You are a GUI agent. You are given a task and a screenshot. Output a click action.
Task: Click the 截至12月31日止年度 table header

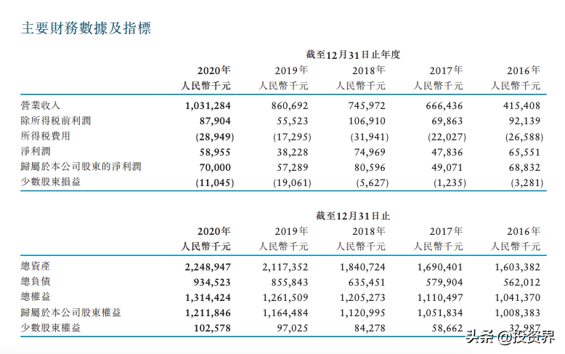click(353, 54)
